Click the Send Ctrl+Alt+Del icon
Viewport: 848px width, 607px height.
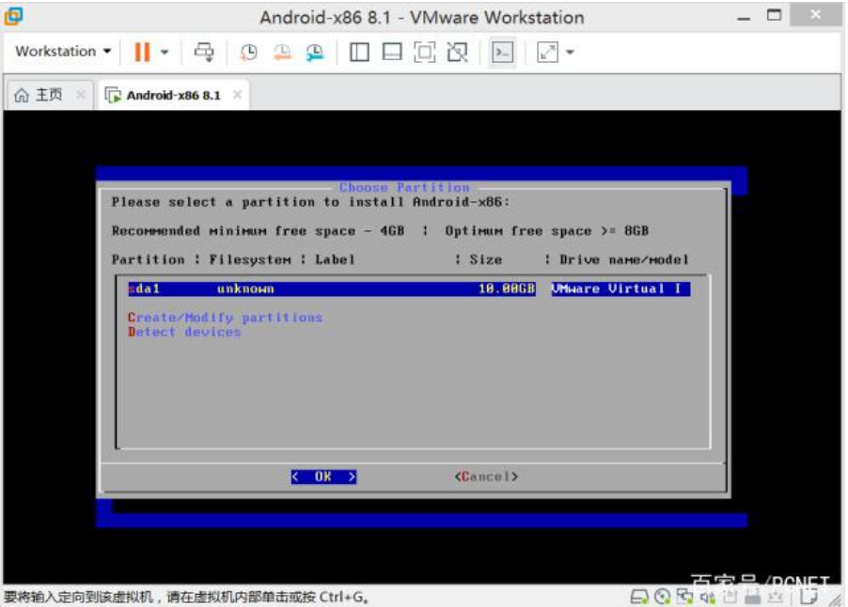(204, 52)
